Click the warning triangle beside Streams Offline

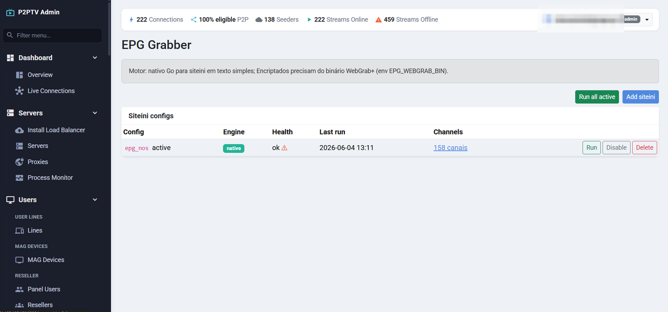coord(378,20)
